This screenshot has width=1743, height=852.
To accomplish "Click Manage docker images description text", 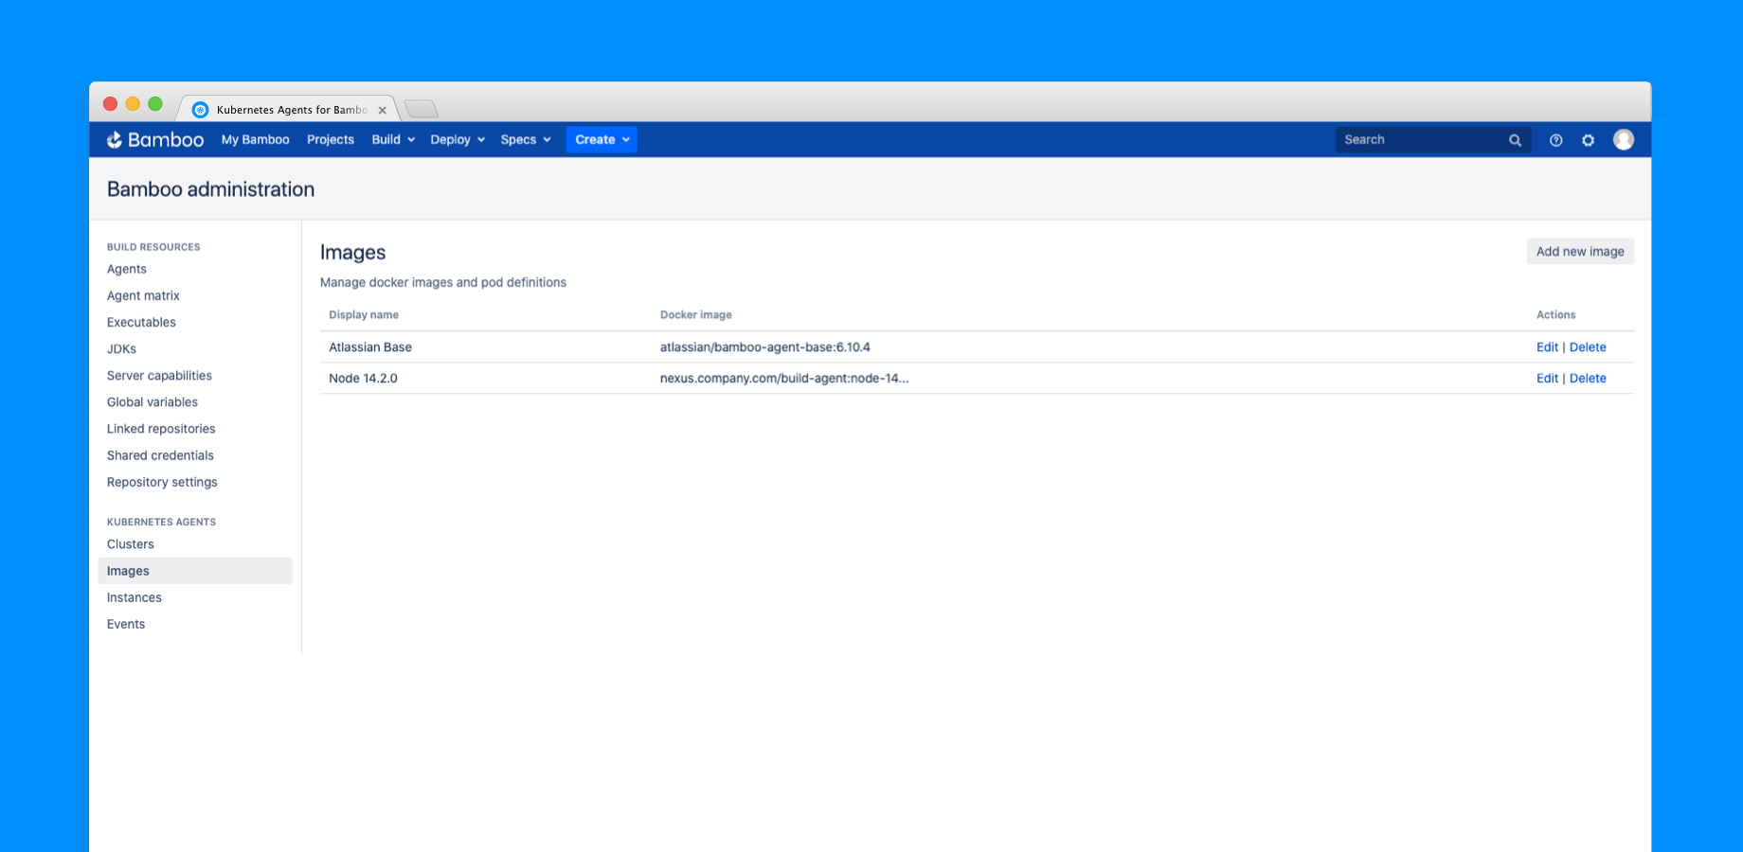I will point(443,282).
